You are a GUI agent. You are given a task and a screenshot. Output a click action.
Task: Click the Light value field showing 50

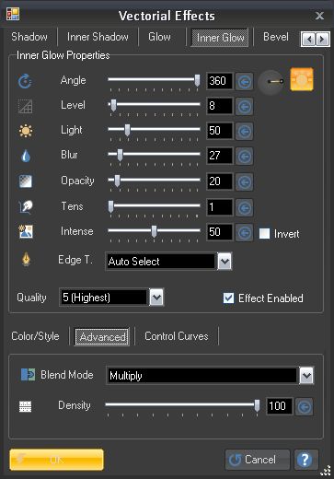pos(220,131)
